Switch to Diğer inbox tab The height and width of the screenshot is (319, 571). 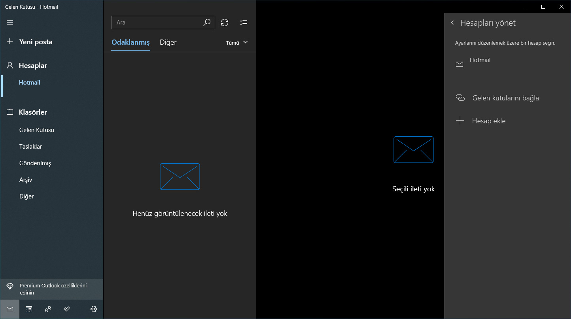[168, 42]
